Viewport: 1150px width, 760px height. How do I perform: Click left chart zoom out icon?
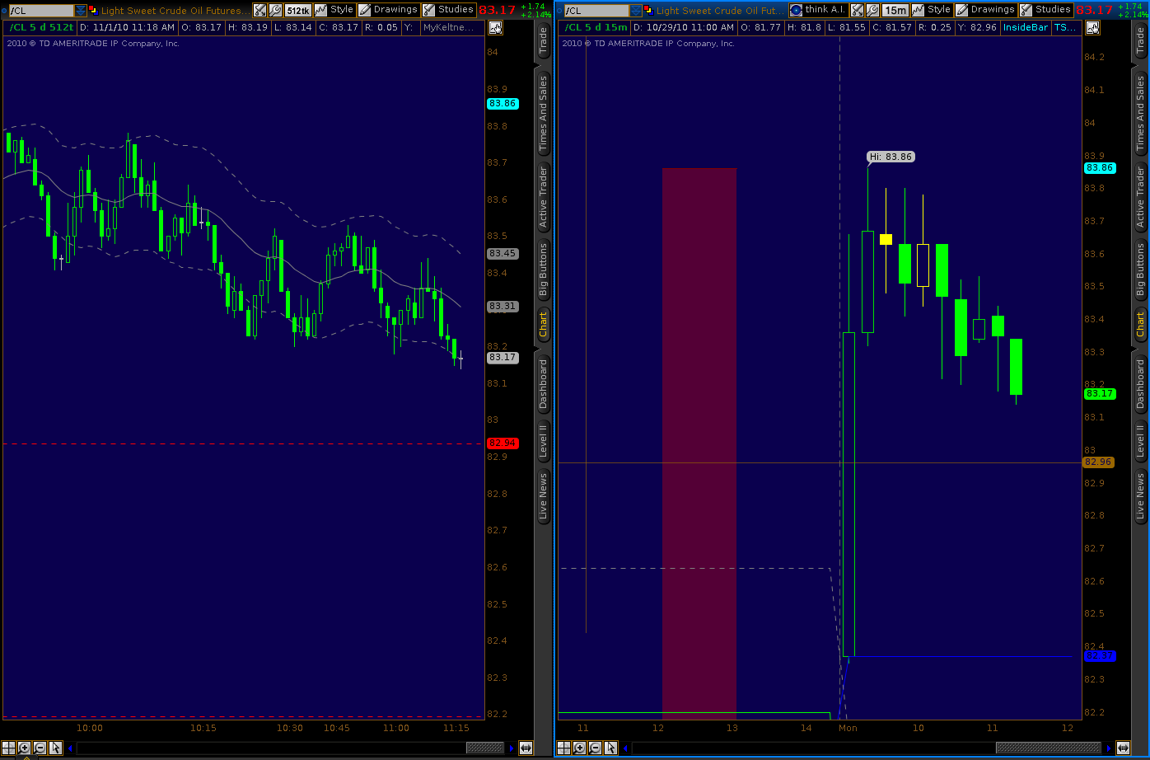pyautogui.click(x=40, y=748)
